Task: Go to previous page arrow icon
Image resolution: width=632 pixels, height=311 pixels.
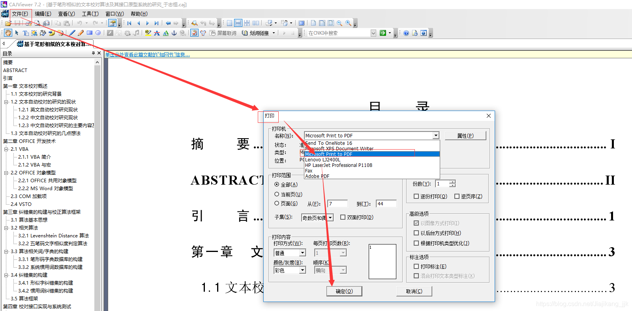Action: click(x=139, y=23)
